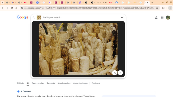Collapse the image preview with the chevron
The image size is (173, 97).
tap(122, 17)
